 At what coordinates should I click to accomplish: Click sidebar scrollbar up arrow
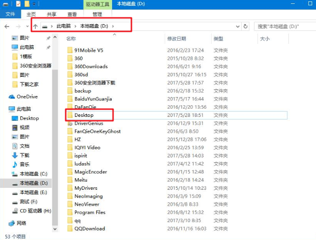point(55,37)
